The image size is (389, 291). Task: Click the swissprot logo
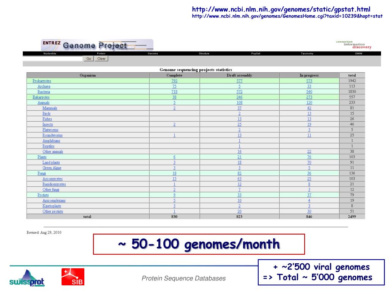[27, 278]
